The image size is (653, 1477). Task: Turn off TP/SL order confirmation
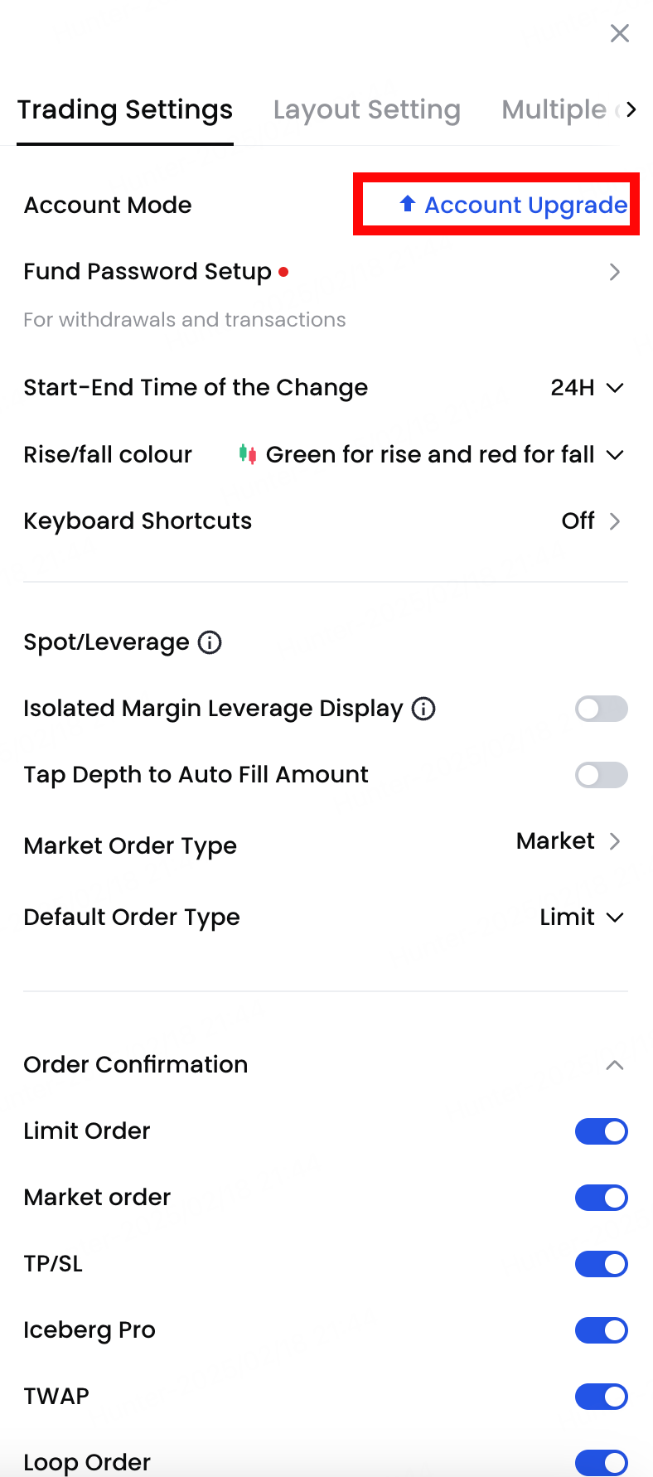point(601,1264)
